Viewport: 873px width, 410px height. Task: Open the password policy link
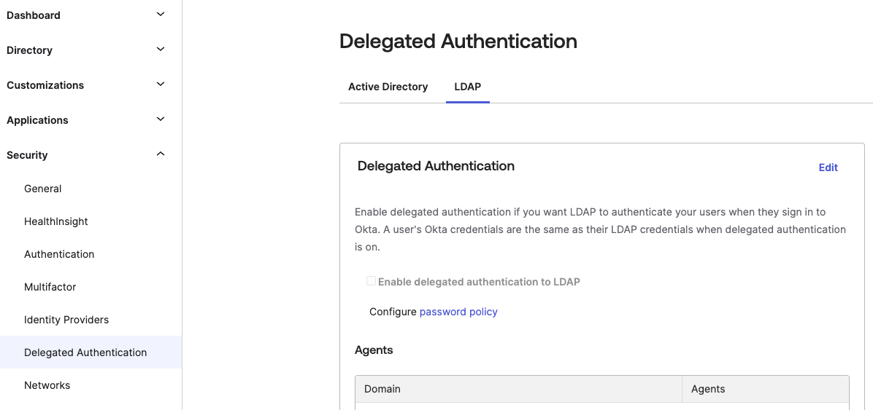click(x=458, y=312)
